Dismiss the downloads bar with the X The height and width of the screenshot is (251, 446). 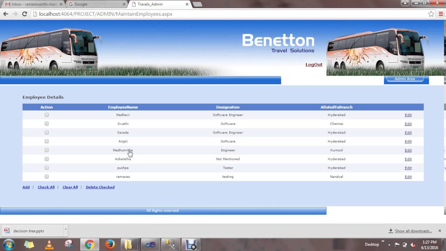[440, 231]
